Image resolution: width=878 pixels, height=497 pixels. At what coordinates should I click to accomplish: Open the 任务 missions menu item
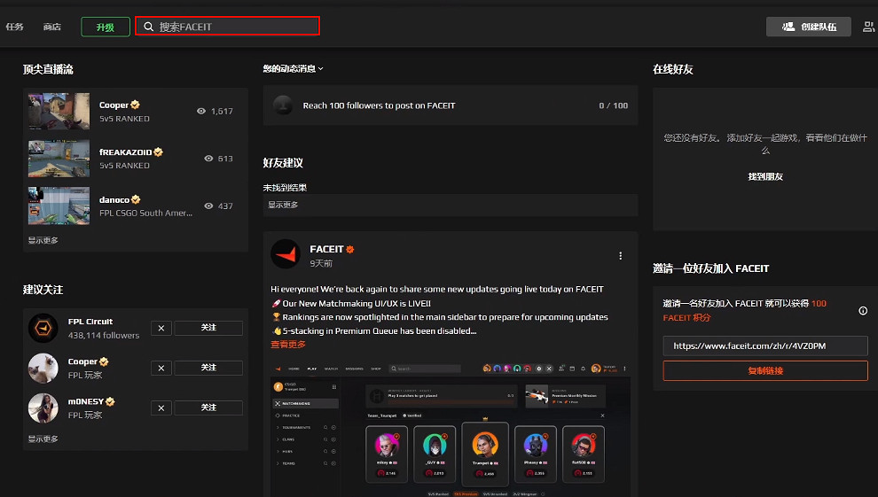coord(14,27)
